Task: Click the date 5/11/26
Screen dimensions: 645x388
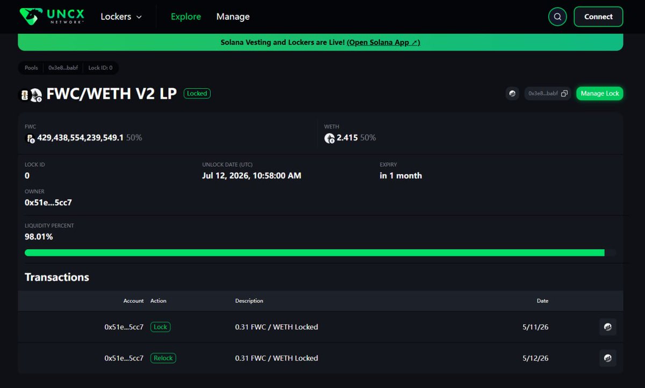Action: pos(535,327)
